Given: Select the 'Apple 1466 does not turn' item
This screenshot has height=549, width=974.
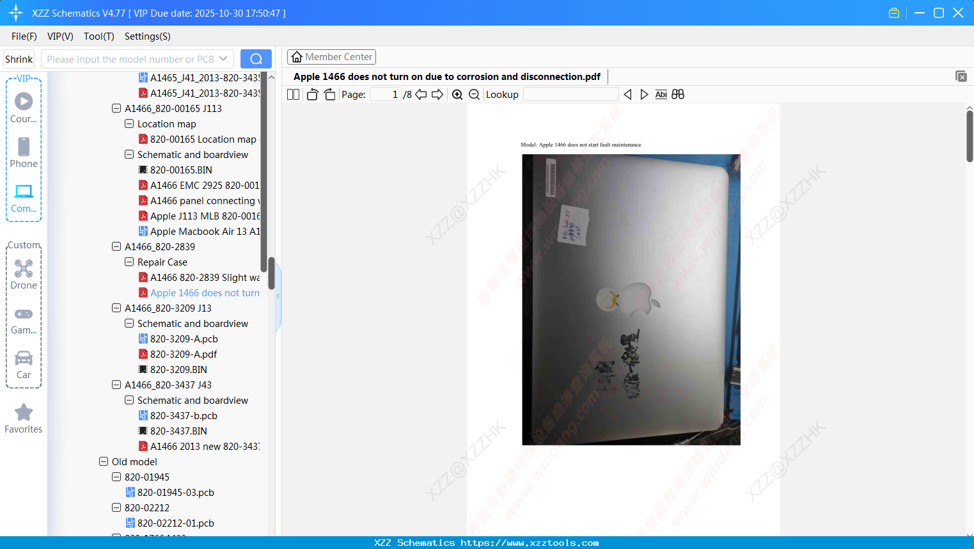Looking at the screenshot, I should tap(199, 293).
